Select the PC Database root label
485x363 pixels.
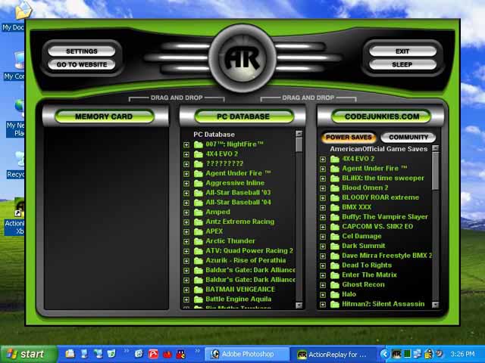click(214, 135)
